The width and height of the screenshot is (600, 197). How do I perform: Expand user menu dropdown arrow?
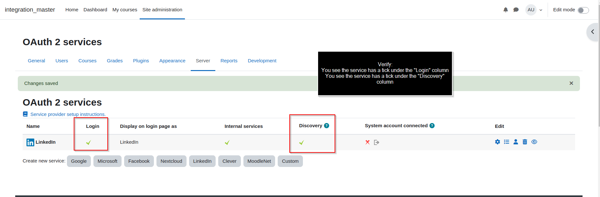pyautogui.click(x=541, y=10)
